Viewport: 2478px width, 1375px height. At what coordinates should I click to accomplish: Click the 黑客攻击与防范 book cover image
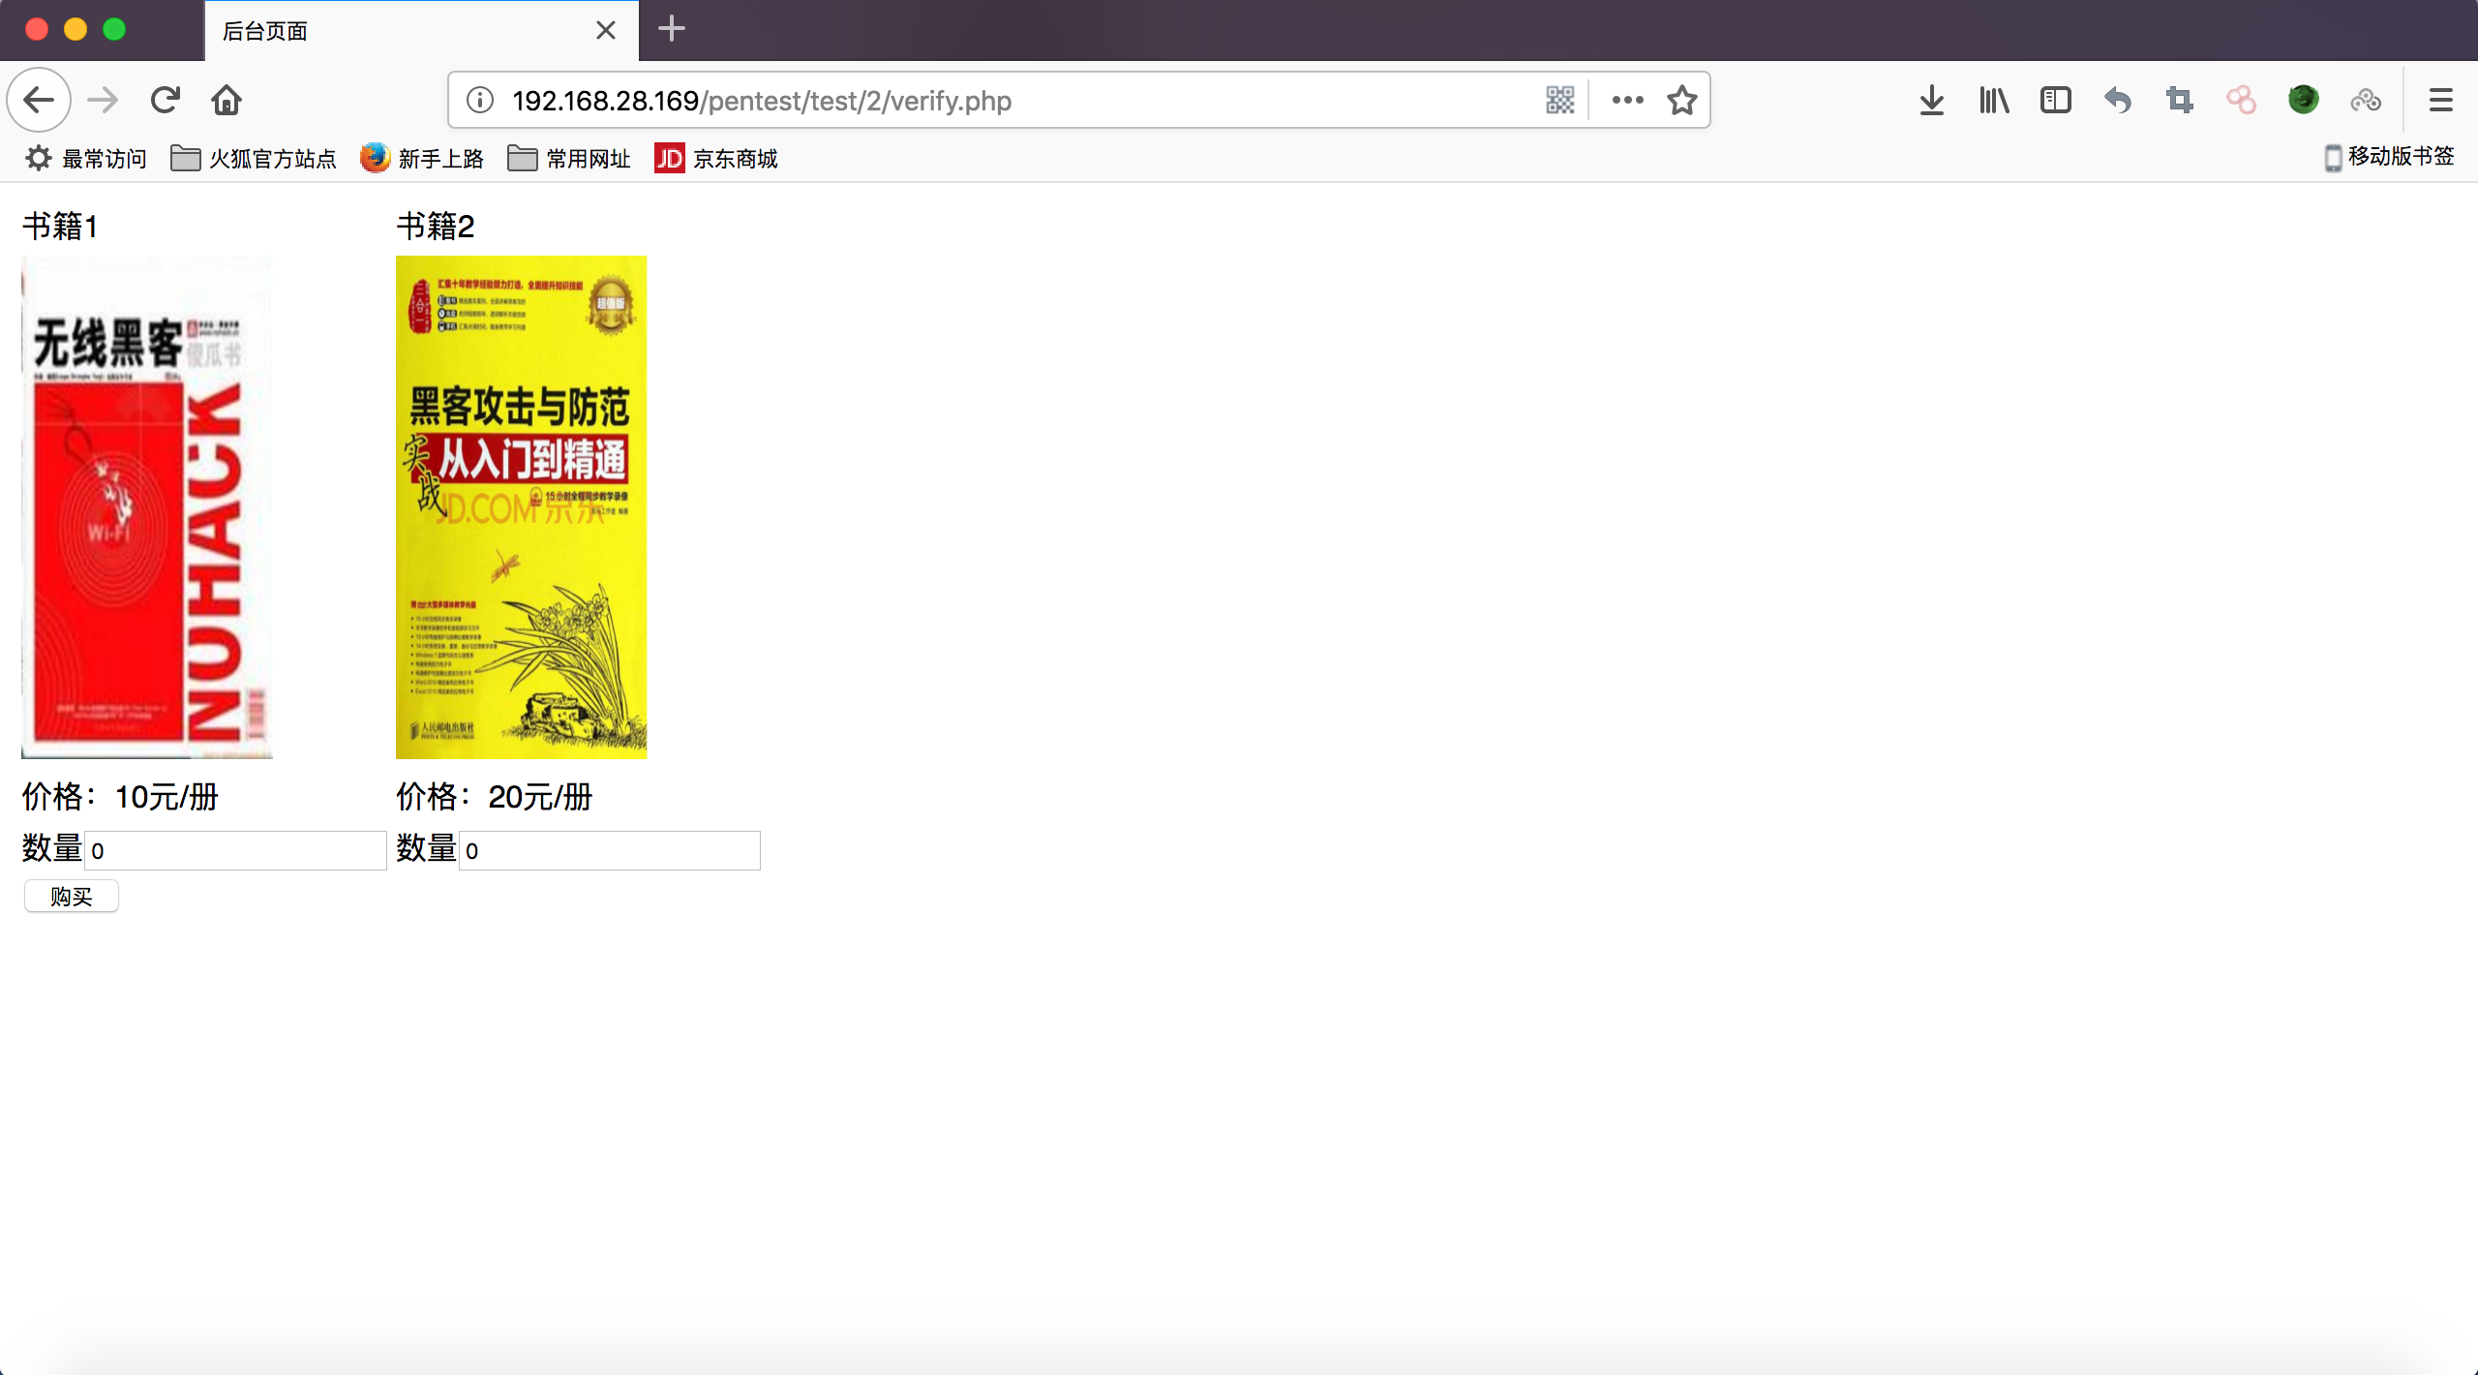pyautogui.click(x=521, y=506)
